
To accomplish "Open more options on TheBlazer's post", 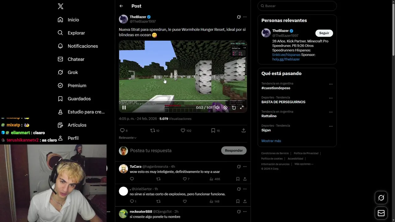I will (x=245, y=17).
